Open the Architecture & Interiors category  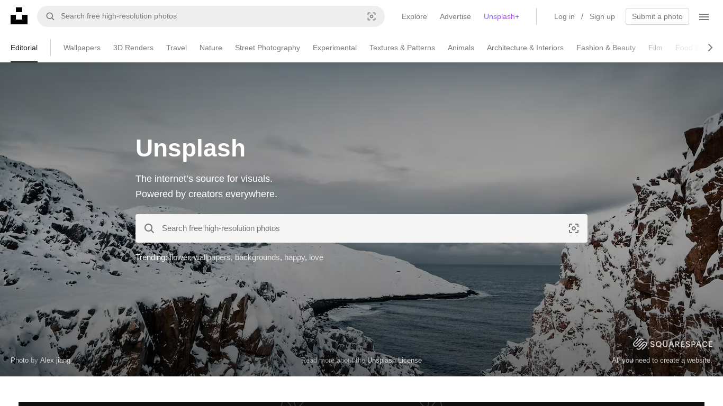525,48
